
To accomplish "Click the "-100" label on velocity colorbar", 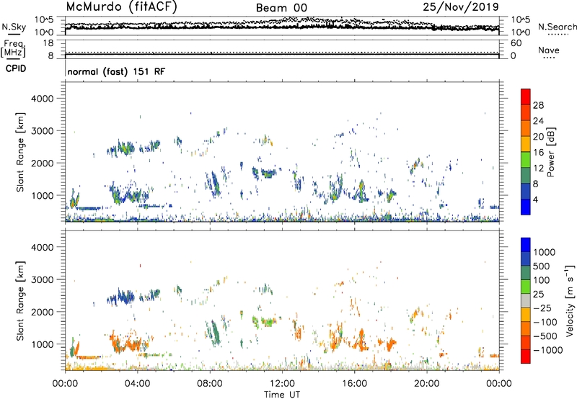I will pos(546,322).
